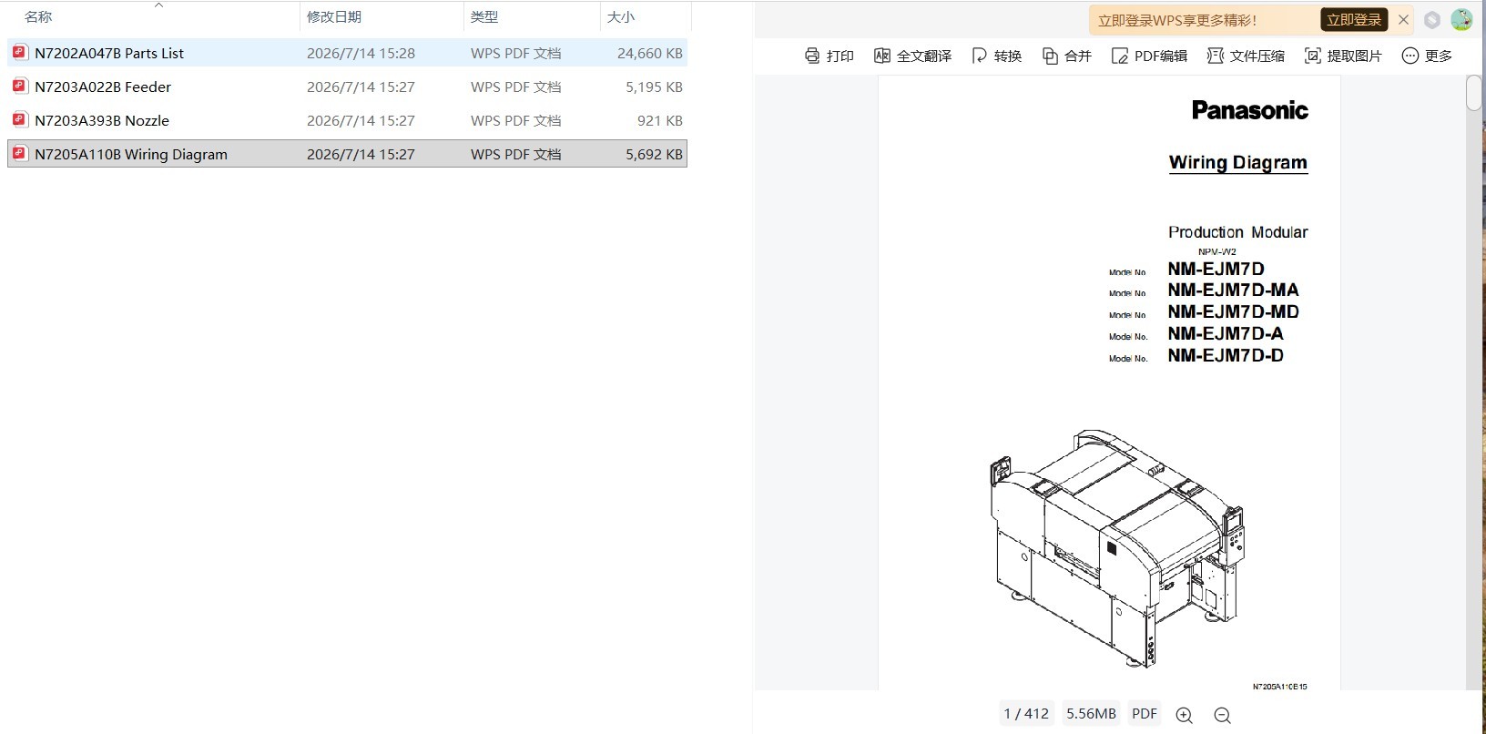Click the 5,692 KB size cell
This screenshot has width=1486, height=734.
[654, 154]
